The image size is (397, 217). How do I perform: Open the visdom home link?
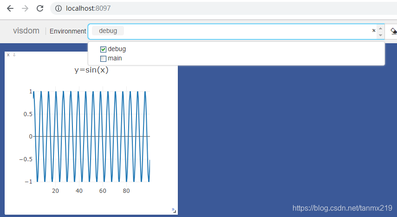pos(26,31)
